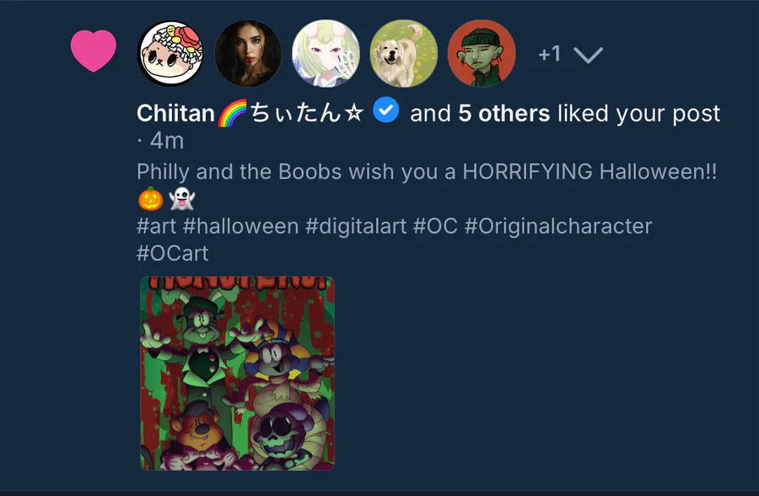Click the blue verified checkmark badge
759x496 pixels.
click(386, 111)
